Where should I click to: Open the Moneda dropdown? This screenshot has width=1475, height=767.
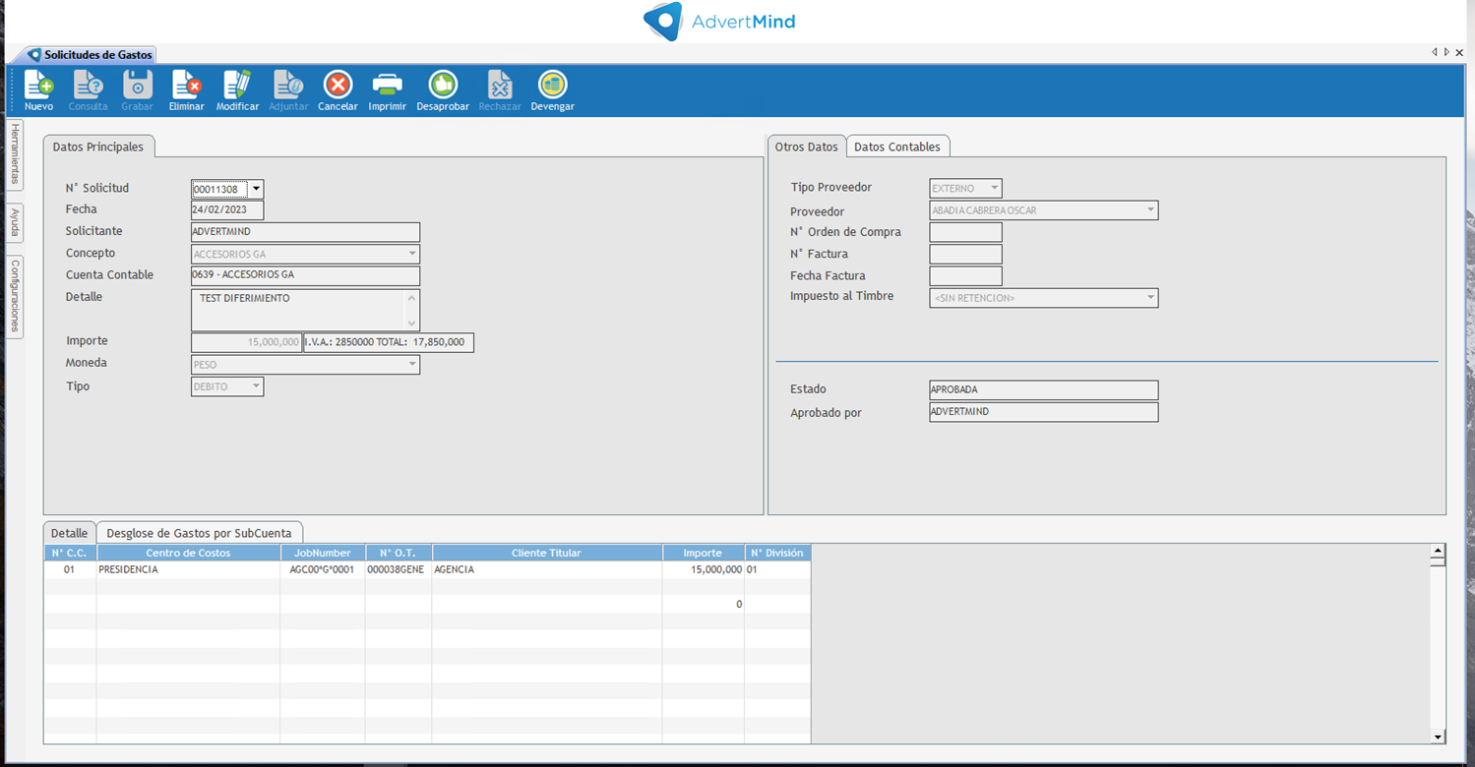(412, 364)
